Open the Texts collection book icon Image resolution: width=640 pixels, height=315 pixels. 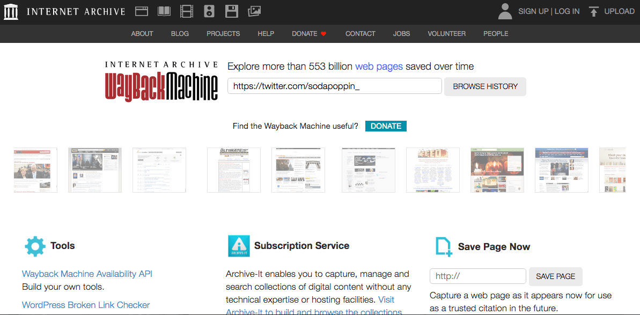click(x=164, y=11)
